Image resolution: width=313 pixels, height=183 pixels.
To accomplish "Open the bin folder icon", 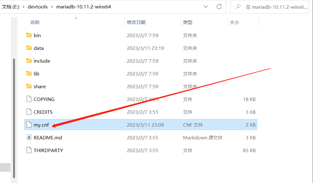I will point(29,35).
